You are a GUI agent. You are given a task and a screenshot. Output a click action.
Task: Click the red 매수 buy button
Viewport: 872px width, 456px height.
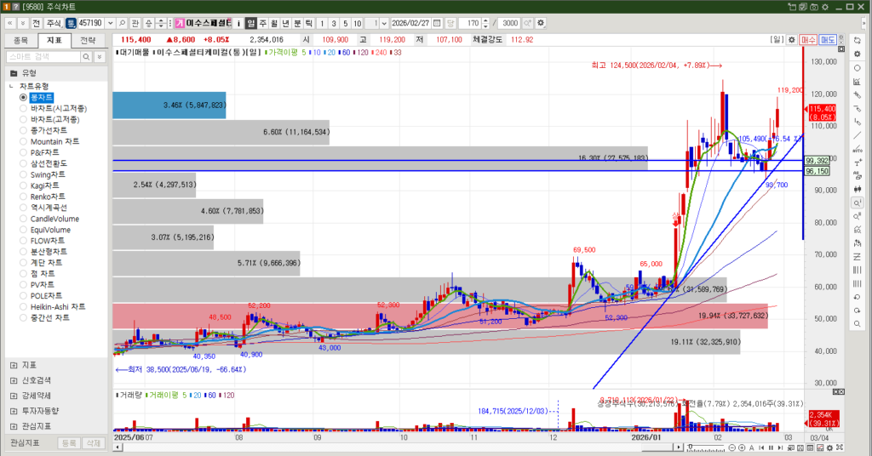(808, 40)
